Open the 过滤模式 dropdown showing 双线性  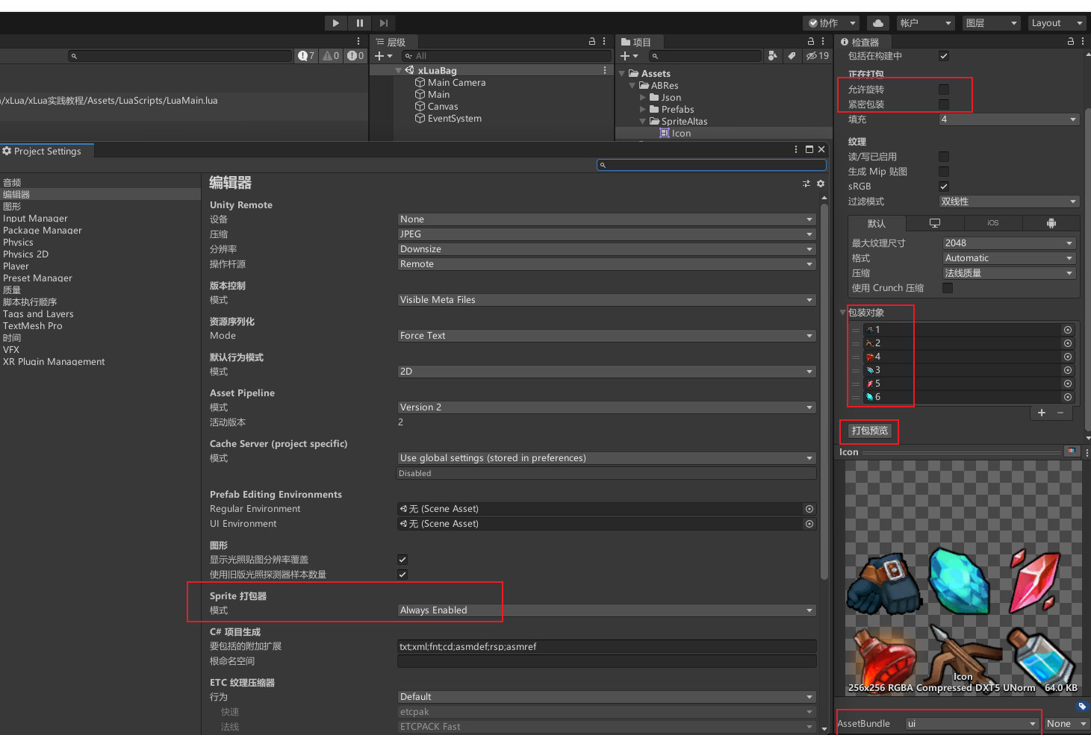click(1008, 201)
